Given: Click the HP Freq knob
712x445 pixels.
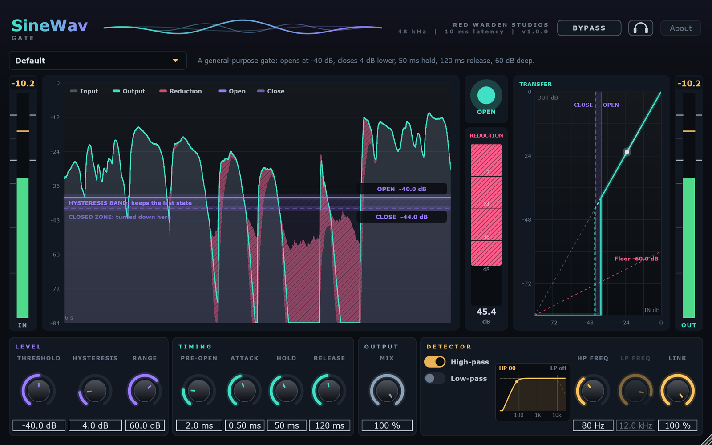Looking at the screenshot, I should click(593, 390).
